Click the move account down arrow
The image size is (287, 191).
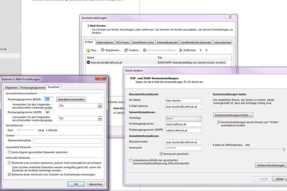click(x=206, y=50)
